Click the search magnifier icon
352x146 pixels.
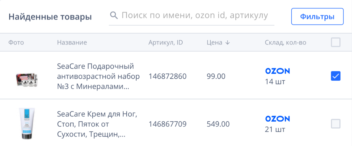114,15
